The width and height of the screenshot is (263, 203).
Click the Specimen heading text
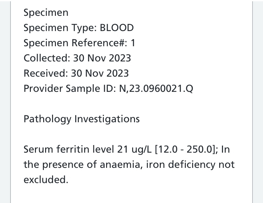(x=46, y=13)
